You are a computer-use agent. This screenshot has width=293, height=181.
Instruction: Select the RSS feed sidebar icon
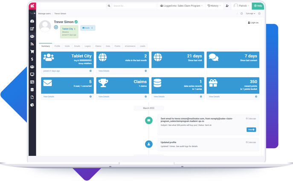pyautogui.click(x=32, y=44)
